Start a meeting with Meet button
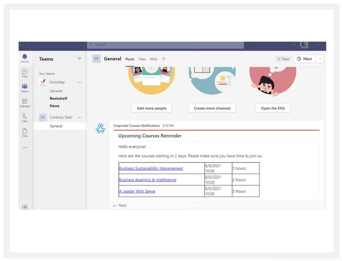The height and width of the screenshot is (261, 342). click(305, 59)
